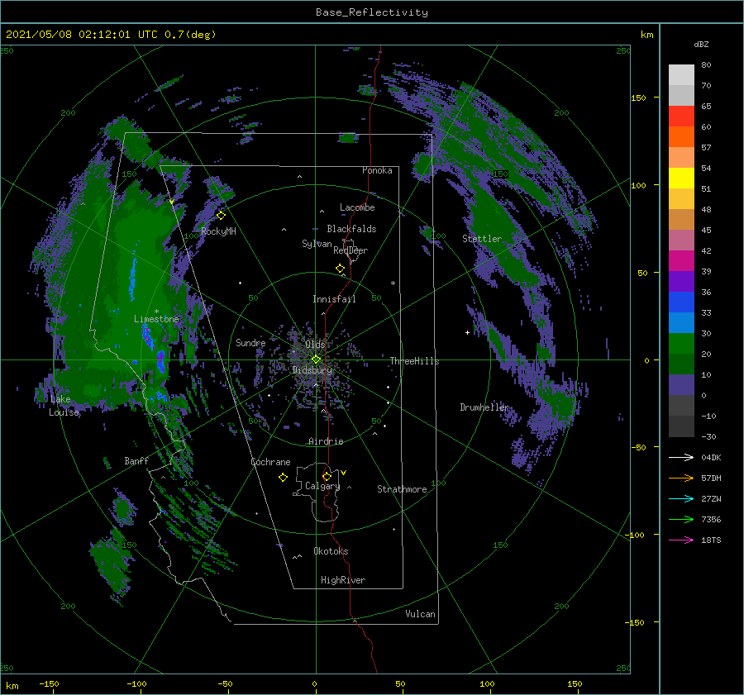Click the Sundre town label

(250, 342)
